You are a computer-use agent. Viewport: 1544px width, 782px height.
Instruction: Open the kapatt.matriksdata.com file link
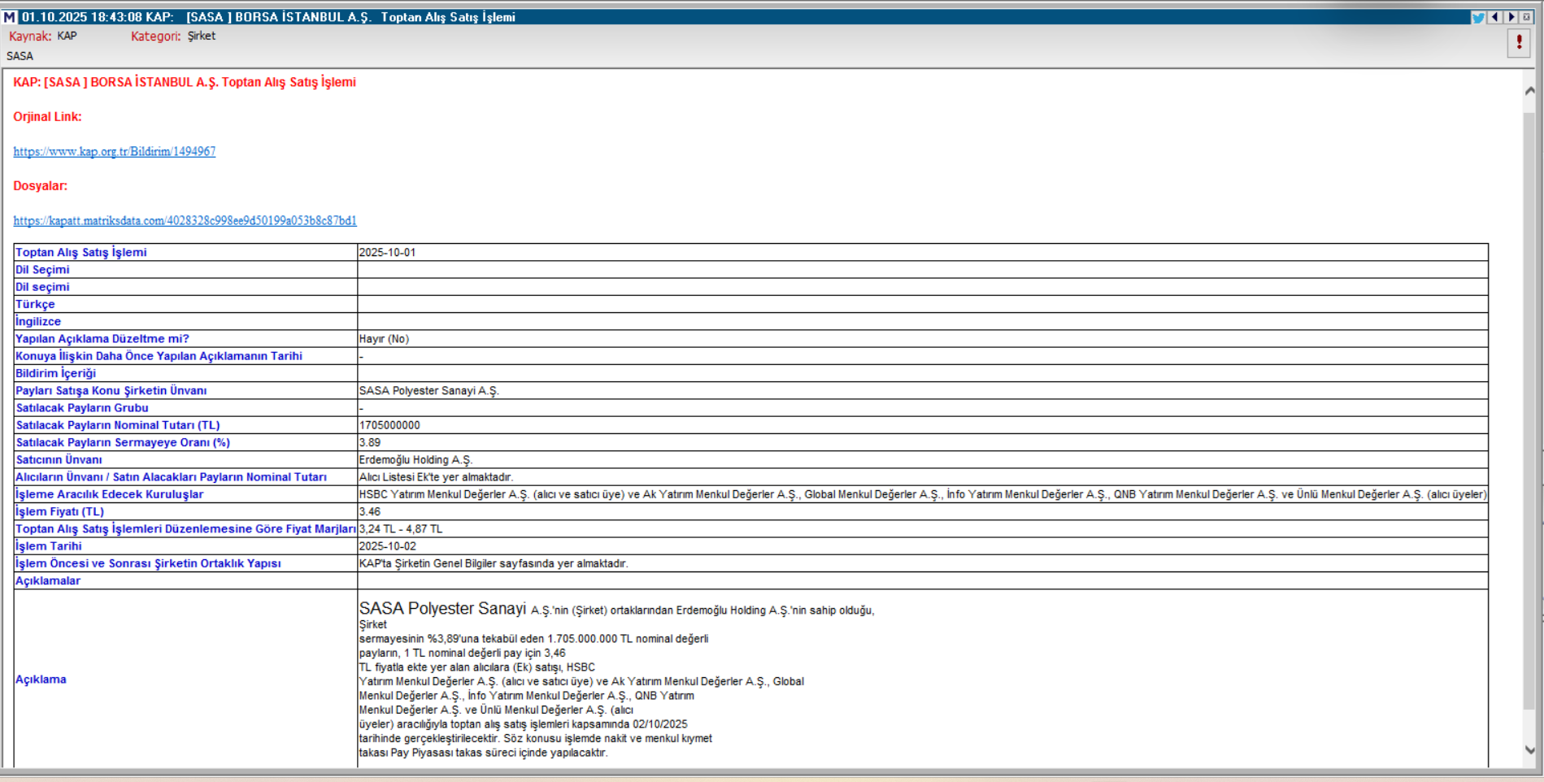pos(185,220)
